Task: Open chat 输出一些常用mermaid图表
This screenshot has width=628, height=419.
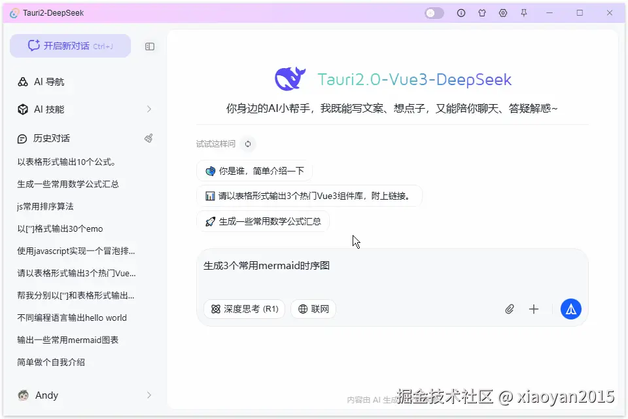Action: pos(67,340)
